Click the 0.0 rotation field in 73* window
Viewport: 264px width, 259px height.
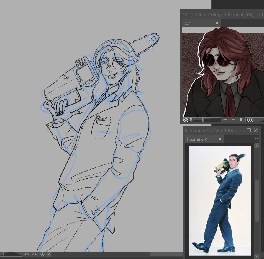[255, 120]
